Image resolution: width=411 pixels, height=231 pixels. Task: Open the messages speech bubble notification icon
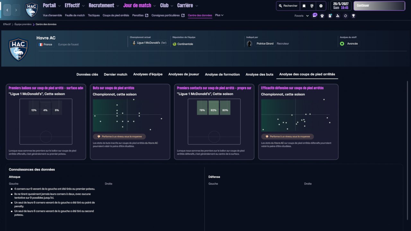point(315,15)
